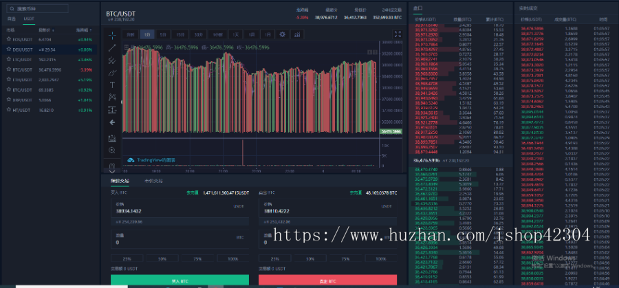Select the 30 minute chart interval
619x288 pixels.
(198, 34)
